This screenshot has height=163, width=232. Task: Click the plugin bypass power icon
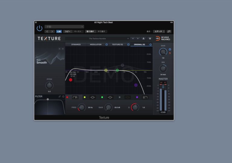point(40,28)
